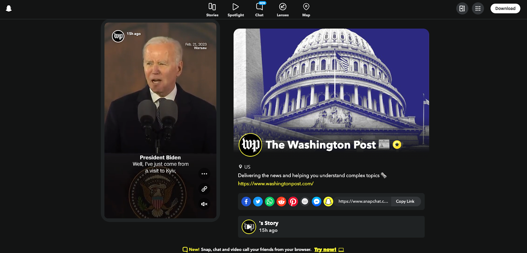Share to WhatsApp
The height and width of the screenshot is (253, 527).
[270, 201]
